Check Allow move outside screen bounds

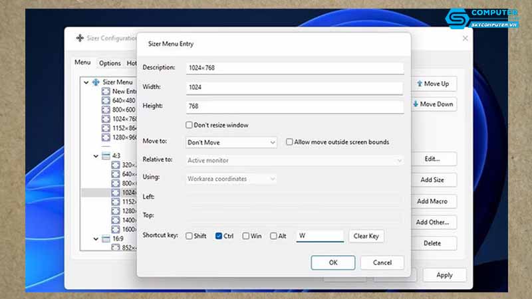289,142
